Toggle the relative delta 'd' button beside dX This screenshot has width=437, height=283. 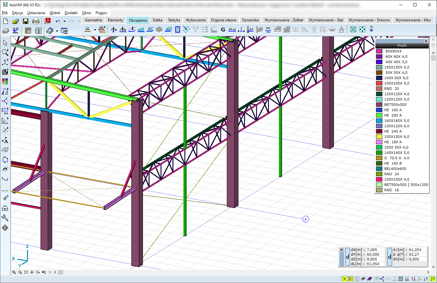coord(347,257)
